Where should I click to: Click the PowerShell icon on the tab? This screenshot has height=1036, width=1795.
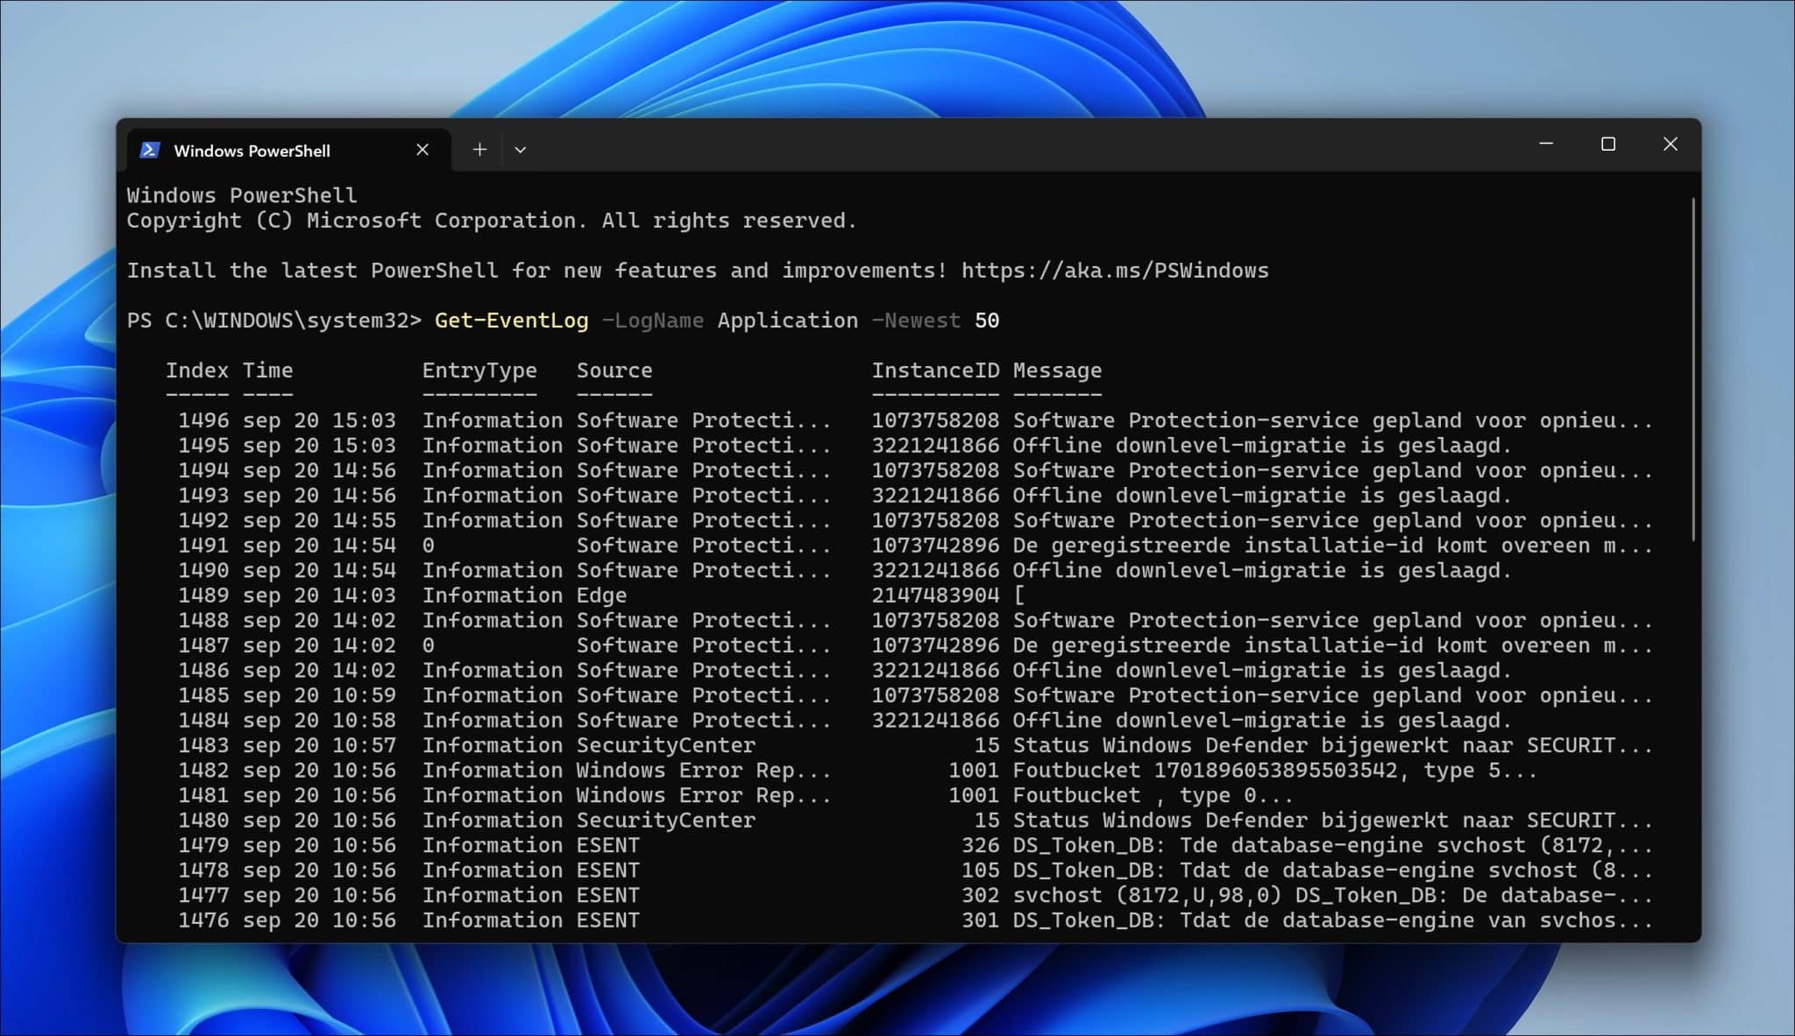150,150
